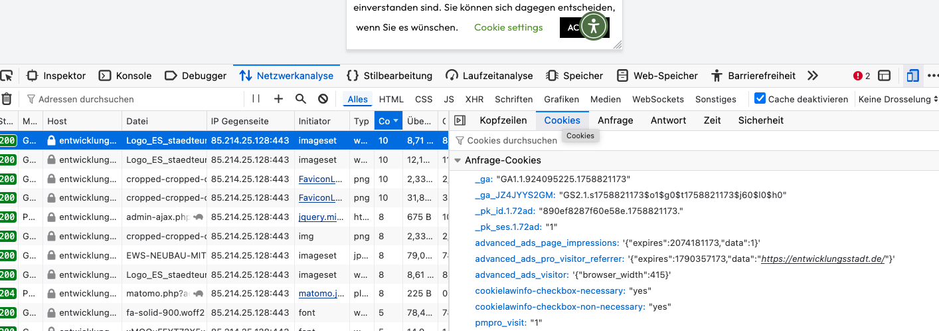Click the red error count badge
Image resolution: width=939 pixels, height=331 pixels.
[861, 76]
